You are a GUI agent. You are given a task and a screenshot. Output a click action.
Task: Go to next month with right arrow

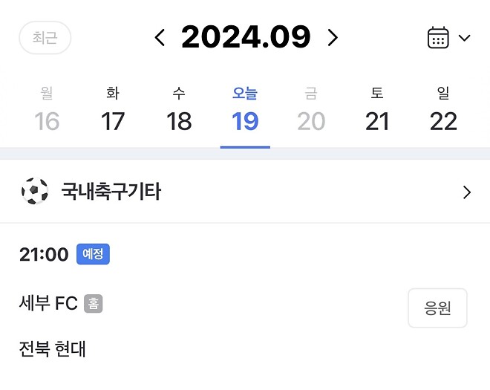click(x=333, y=38)
